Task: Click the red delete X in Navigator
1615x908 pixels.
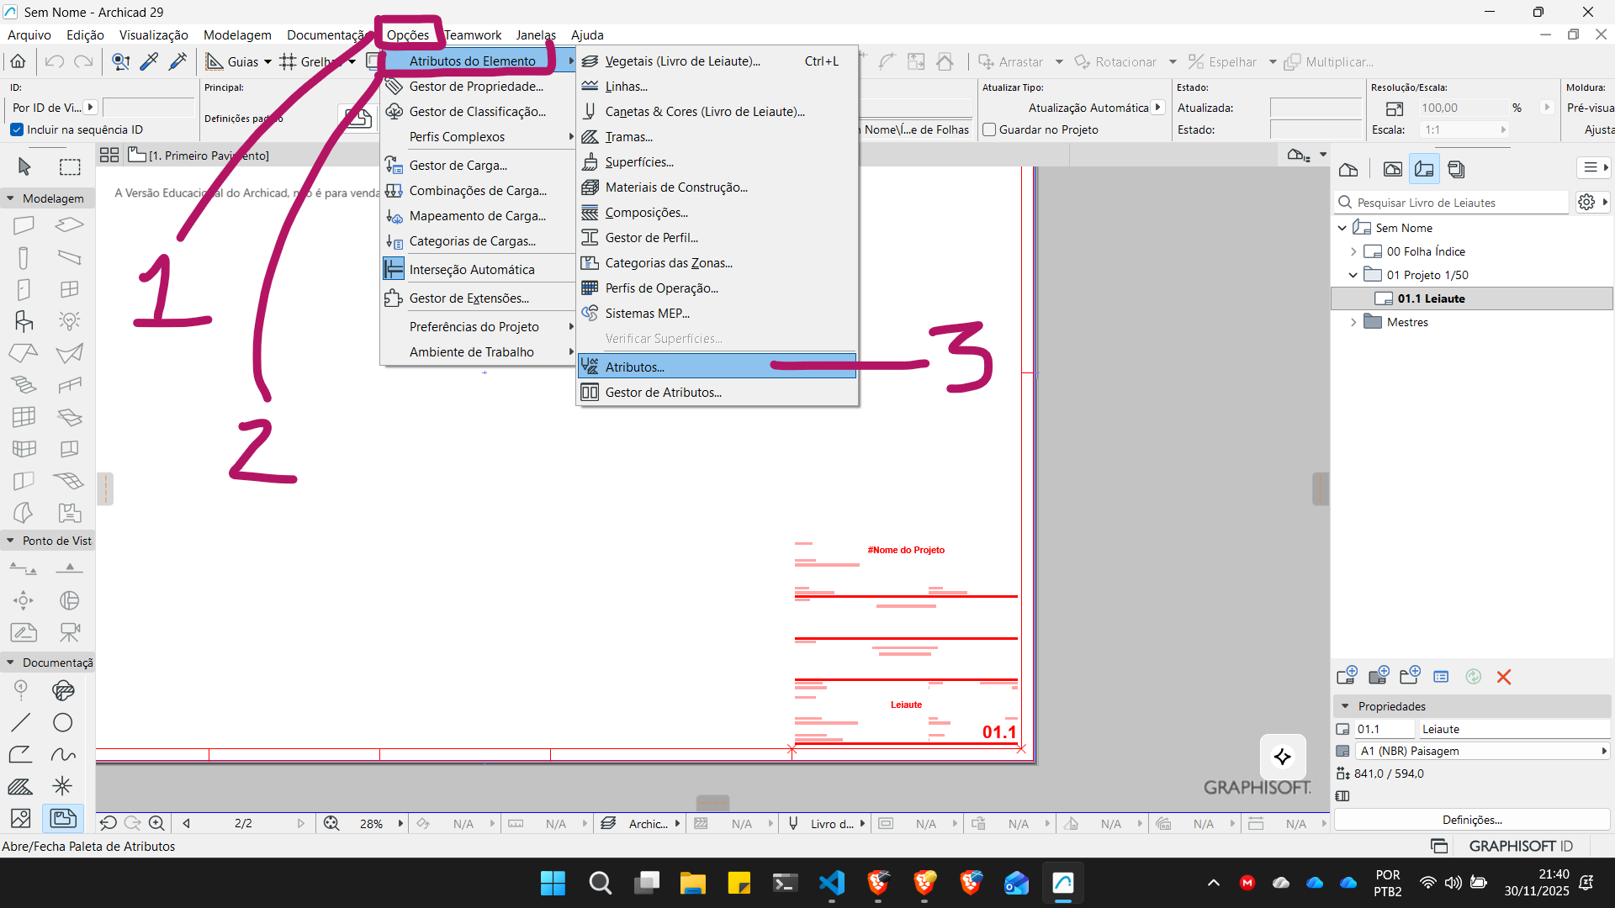Action: (x=1504, y=677)
